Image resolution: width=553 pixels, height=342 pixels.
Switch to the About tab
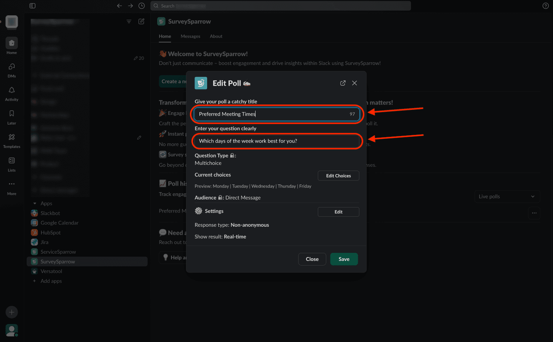216,36
